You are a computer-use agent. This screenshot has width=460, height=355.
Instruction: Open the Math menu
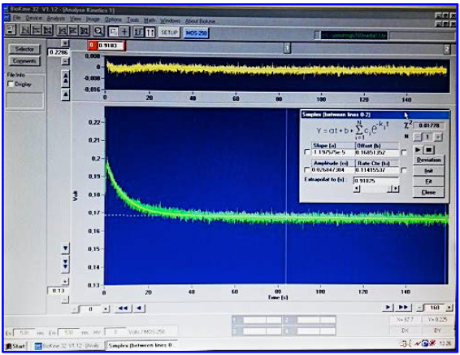pyautogui.click(x=150, y=20)
